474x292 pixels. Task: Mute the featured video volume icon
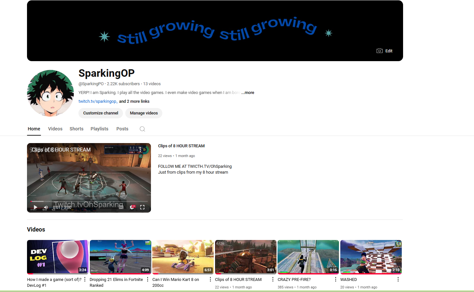click(46, 207)
